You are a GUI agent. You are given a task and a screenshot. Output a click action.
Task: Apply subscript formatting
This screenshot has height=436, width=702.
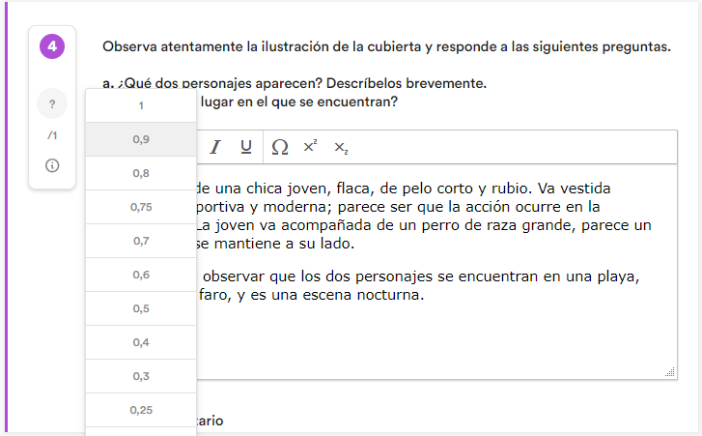point(341,147)
